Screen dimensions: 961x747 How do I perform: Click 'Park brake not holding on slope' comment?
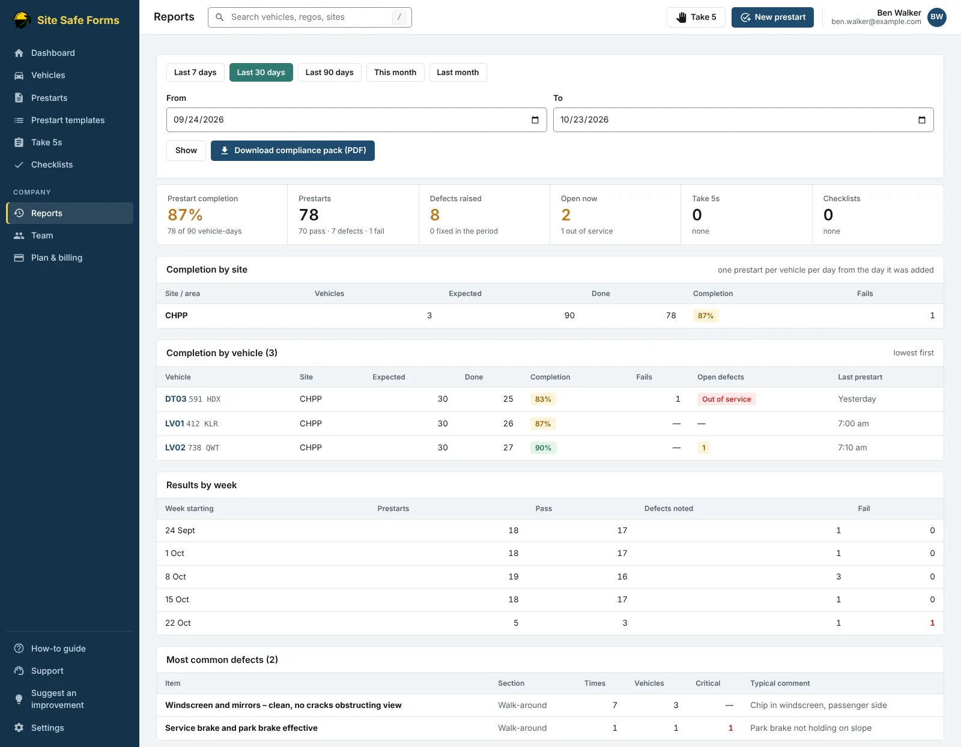click(811, 728)
